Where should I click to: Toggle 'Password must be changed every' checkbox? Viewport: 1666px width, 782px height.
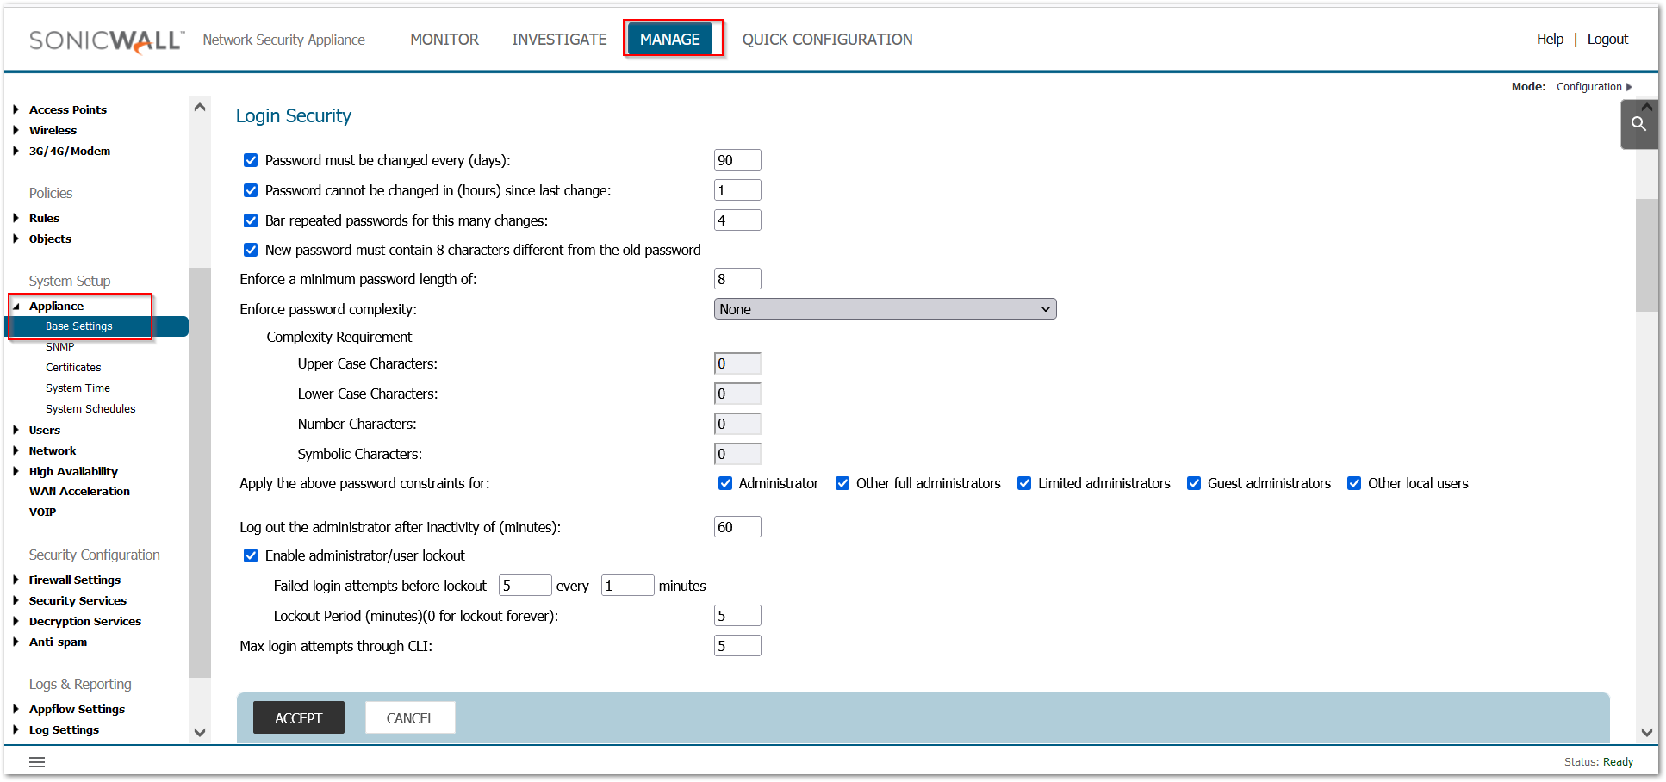(x=251, y=160)
